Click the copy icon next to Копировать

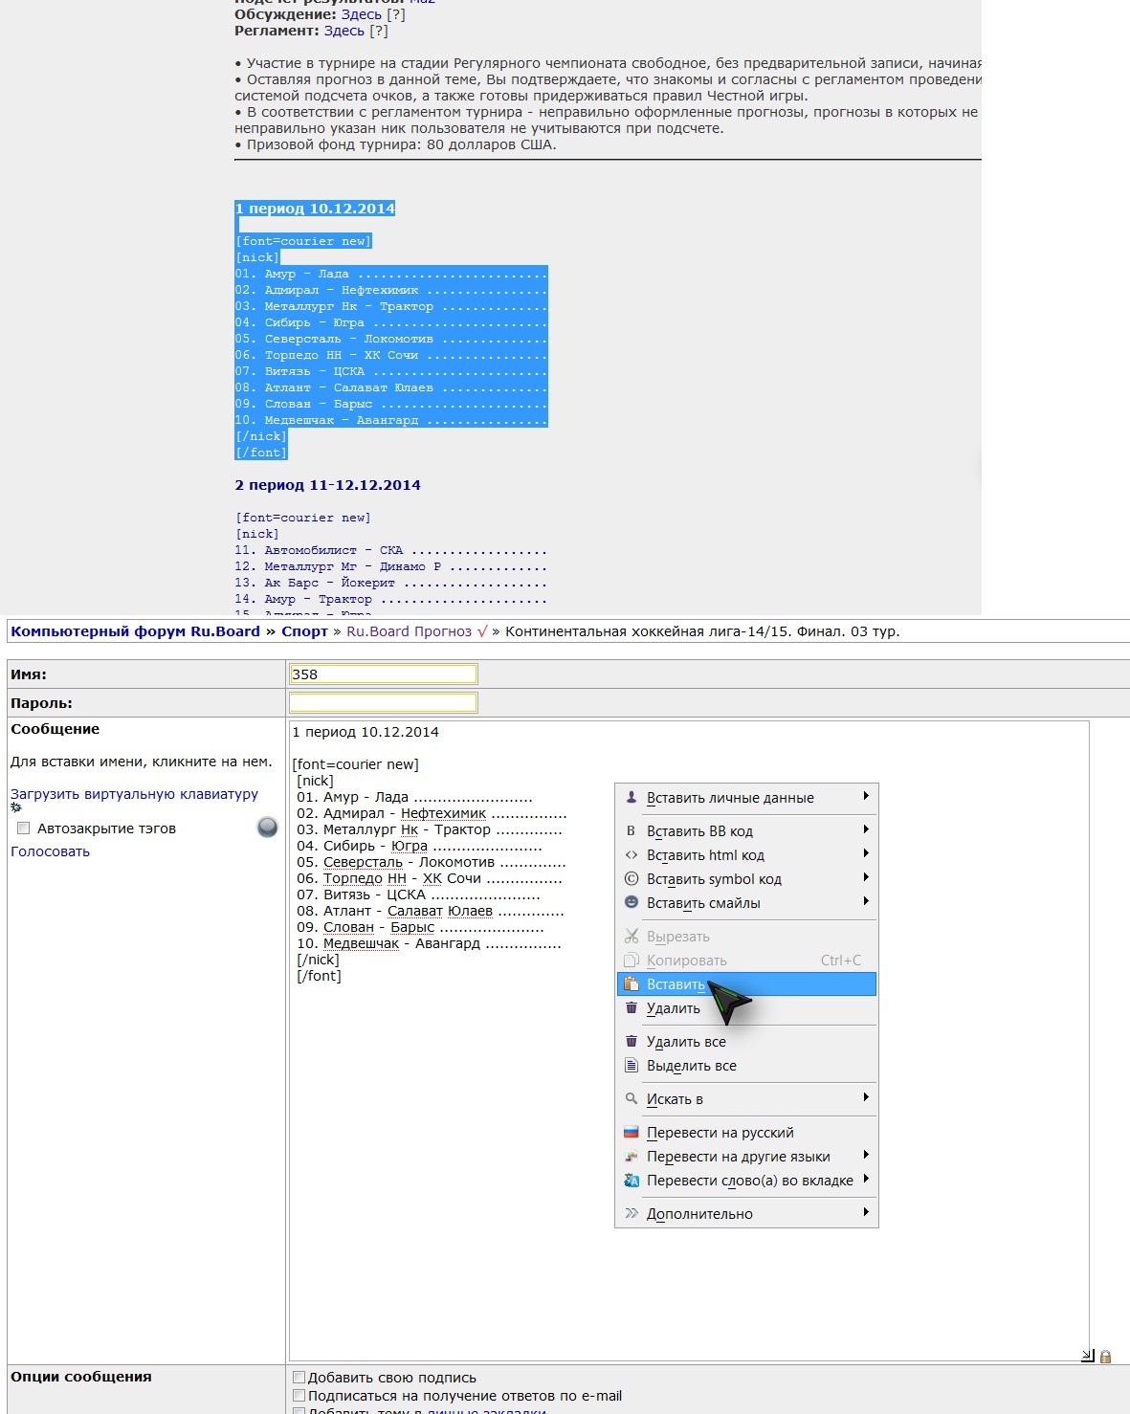631,960
